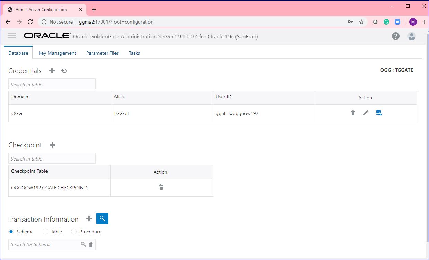Click the browser address bar URL

[x=116, y=22]
